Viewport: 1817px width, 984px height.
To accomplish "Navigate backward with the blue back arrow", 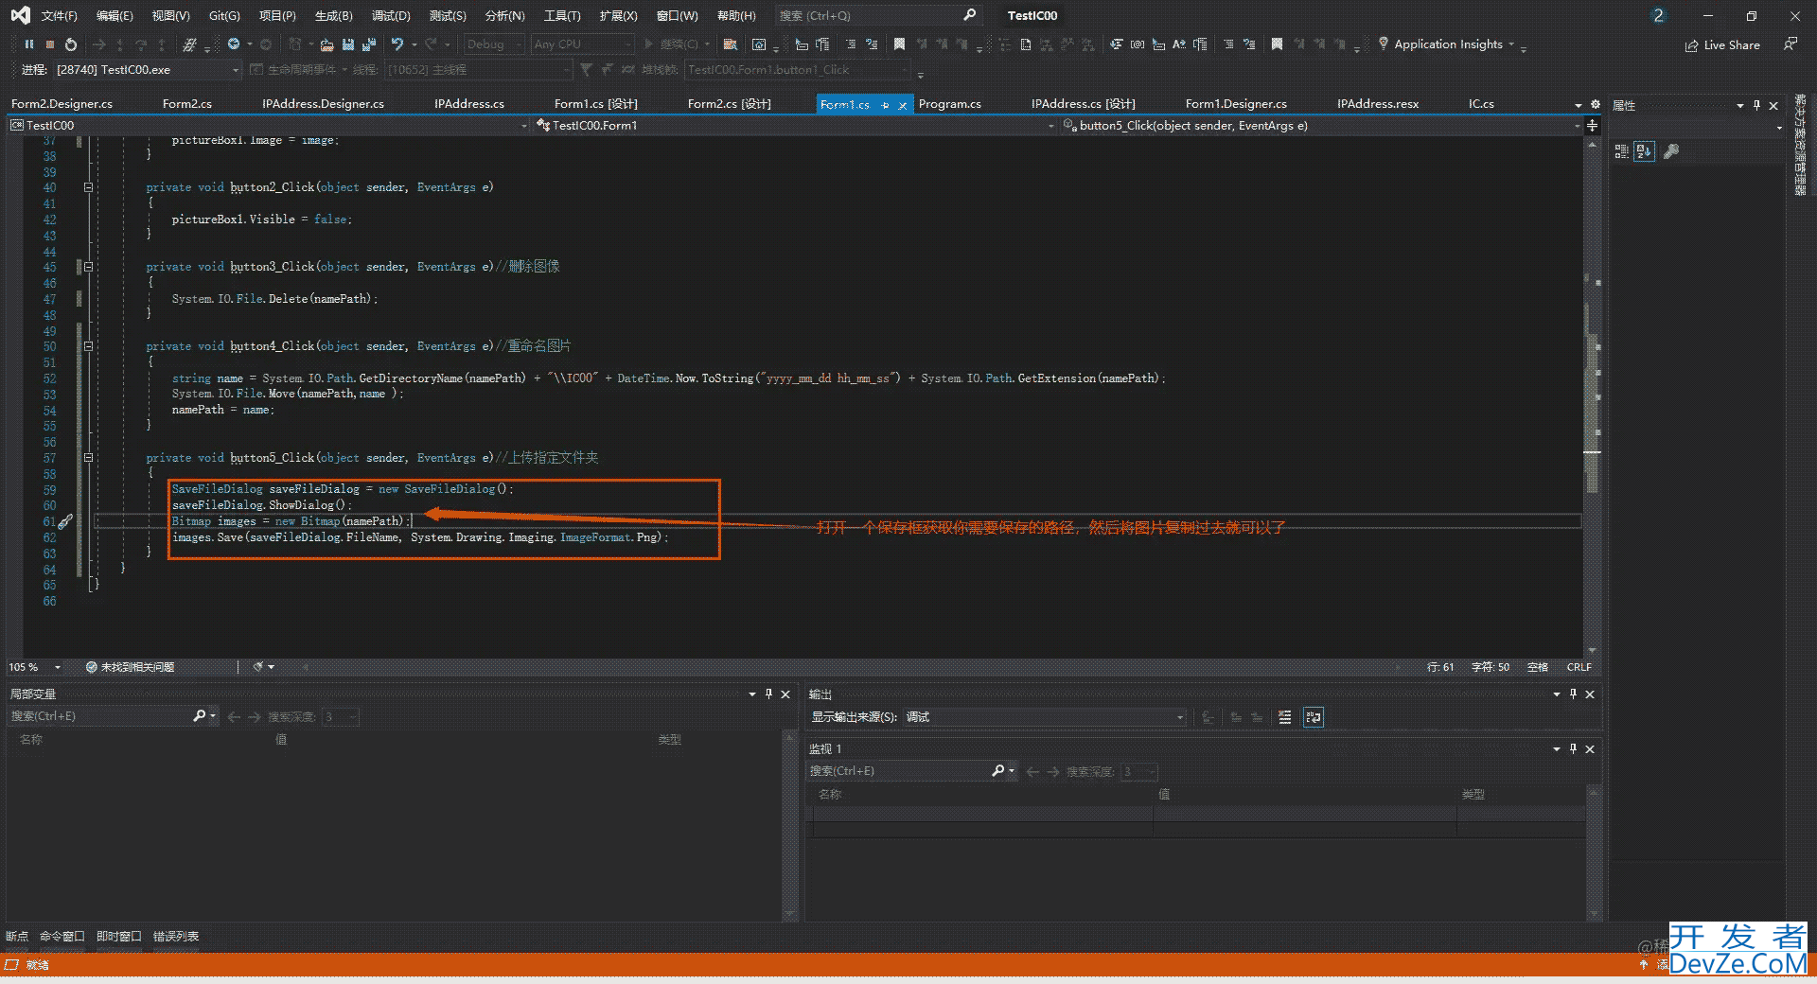I will click(234, 44).
